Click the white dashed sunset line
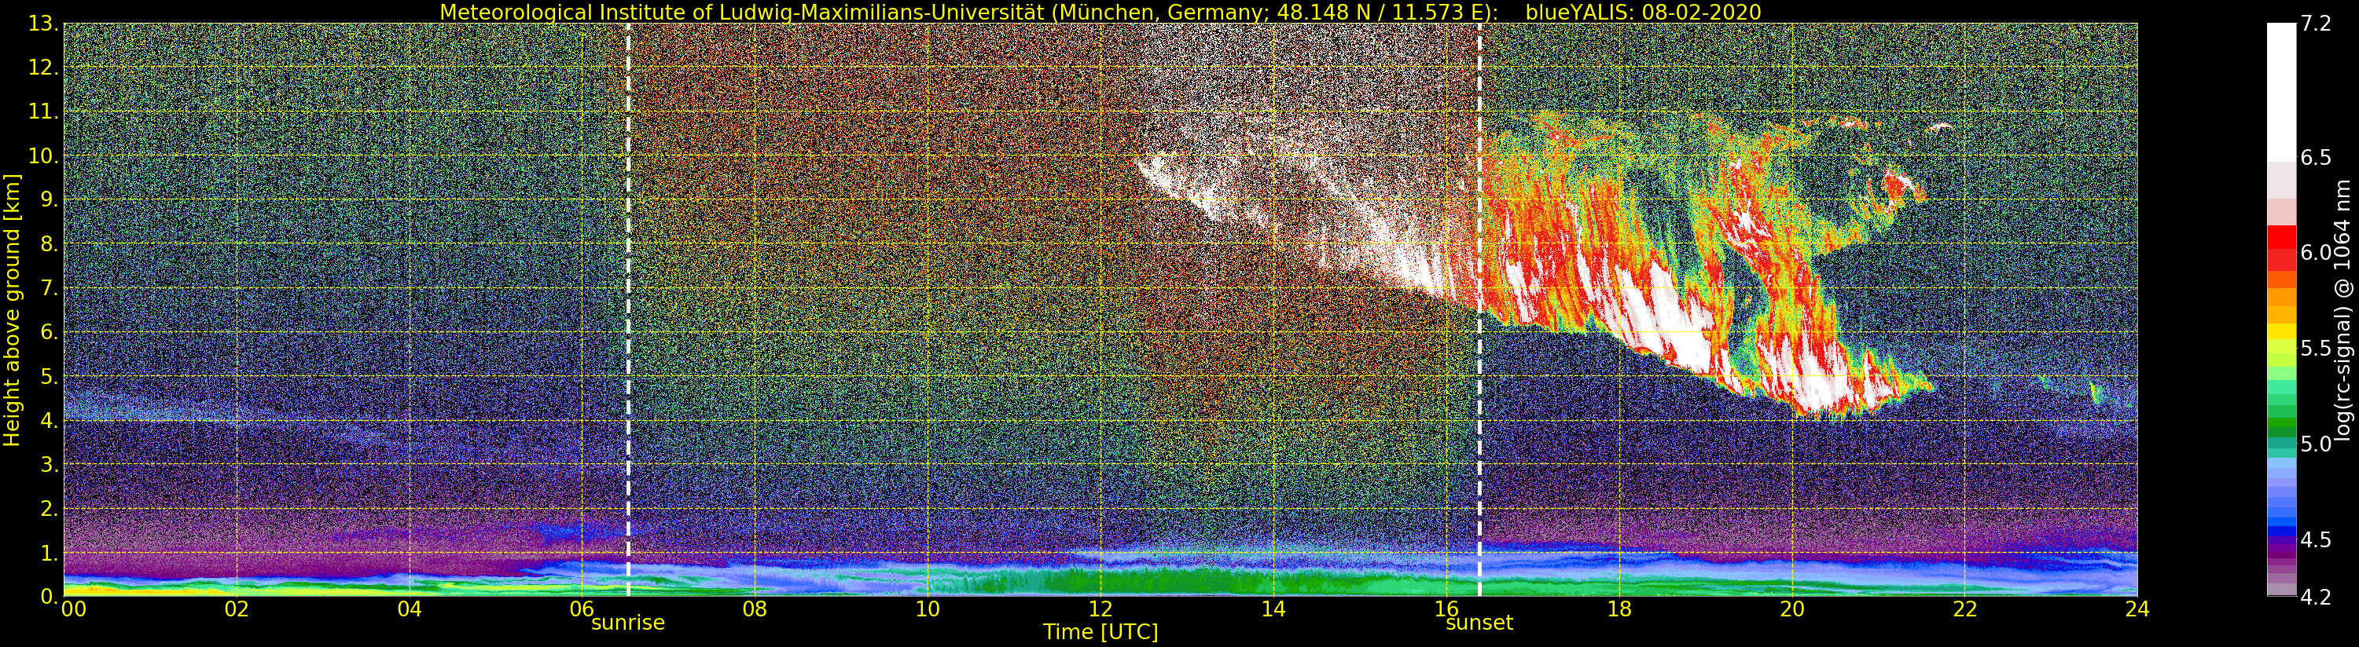The height and width of the screenshot is (647, 2359). point(1480,310)
